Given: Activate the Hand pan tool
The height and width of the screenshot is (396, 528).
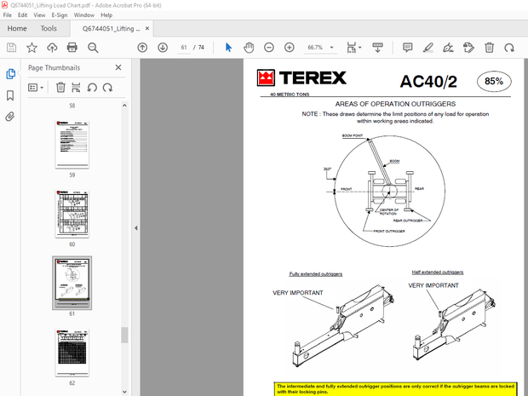Looking at the screenshot, I should [x=249, y=48].
